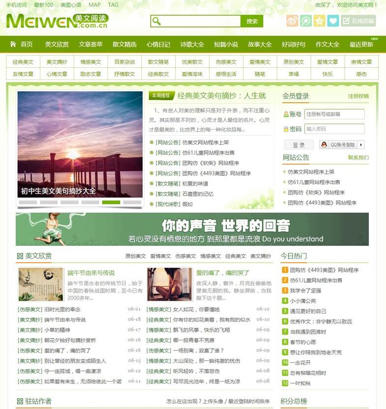Screen dimensions: 386x409
Task: Click the search magnifier icon
Action: pos(157,21)
